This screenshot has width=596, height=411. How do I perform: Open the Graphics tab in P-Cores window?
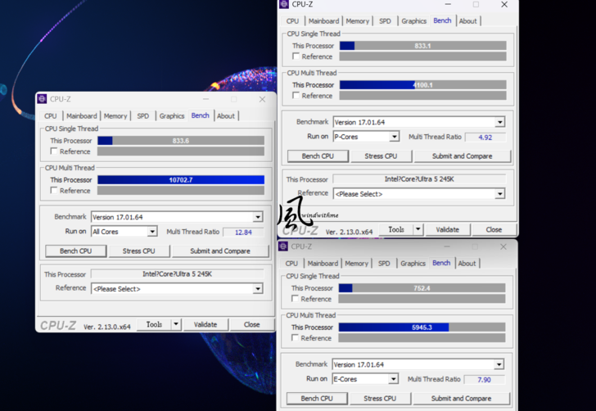pyautogui.click(x=413, y=21)
